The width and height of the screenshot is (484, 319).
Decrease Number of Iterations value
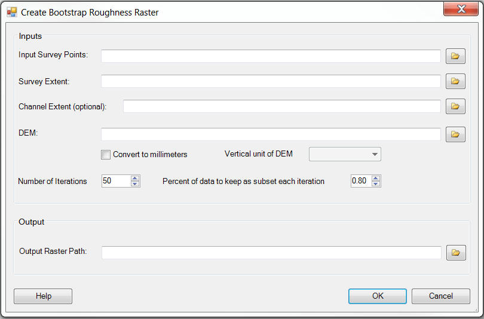coord(135,184)
